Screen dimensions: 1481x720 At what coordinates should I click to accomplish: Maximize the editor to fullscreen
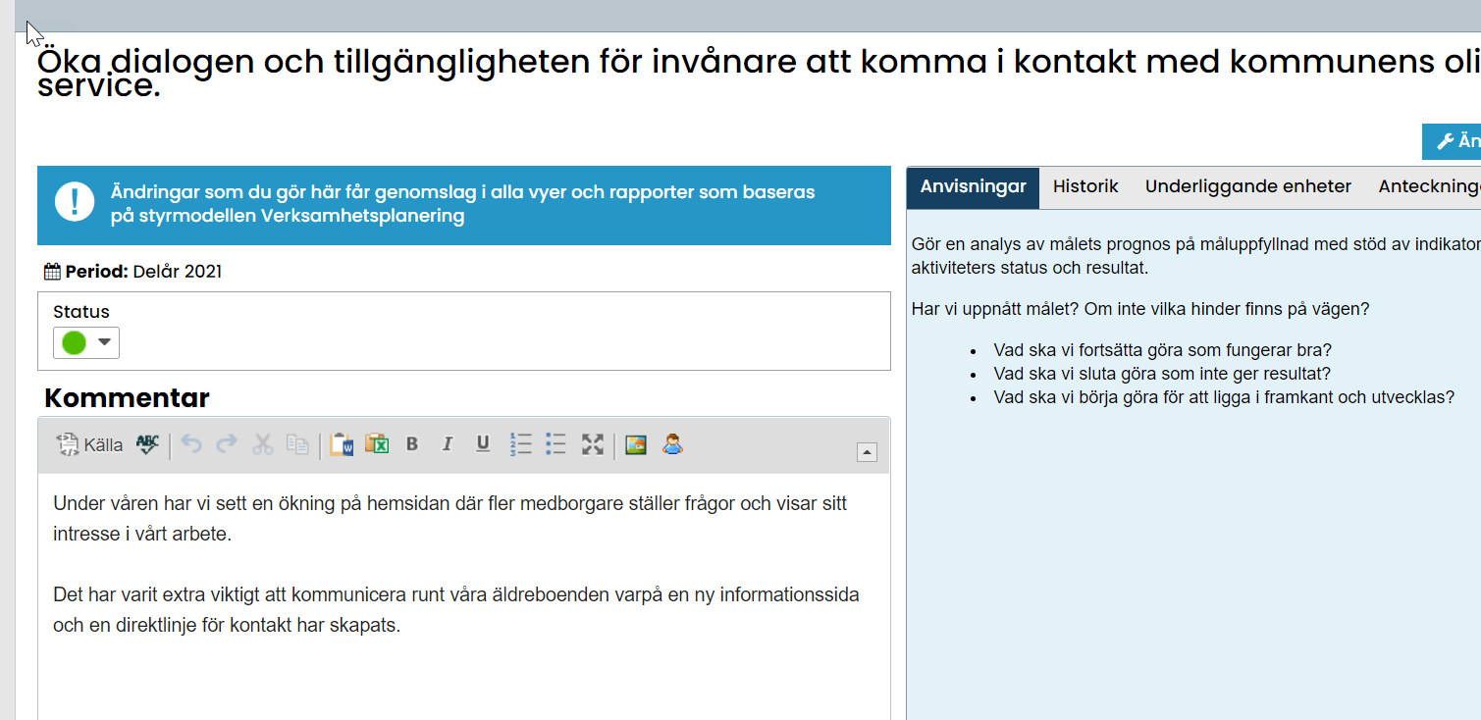[592, 444]
